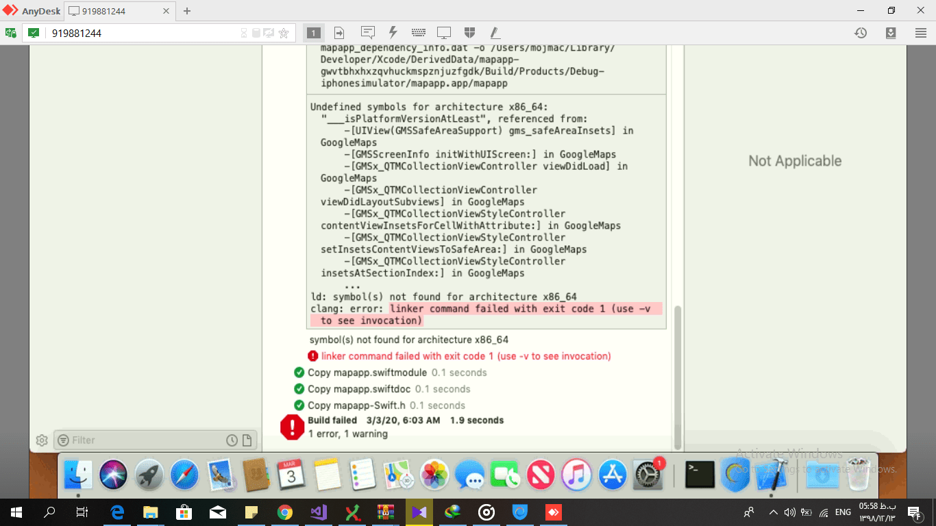Toggle recent activity filter in Xcode log
Screen dimensions: 936x526
click(x=231, y=440)
